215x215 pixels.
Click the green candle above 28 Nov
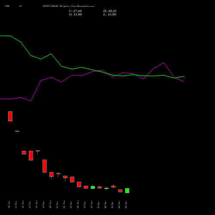(93, 187)
